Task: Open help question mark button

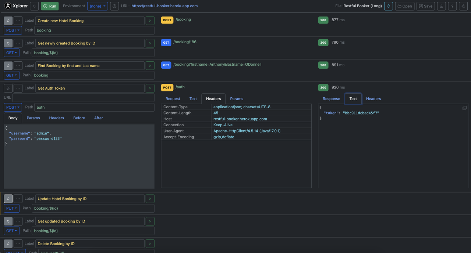Action: [x=452, y=6]
